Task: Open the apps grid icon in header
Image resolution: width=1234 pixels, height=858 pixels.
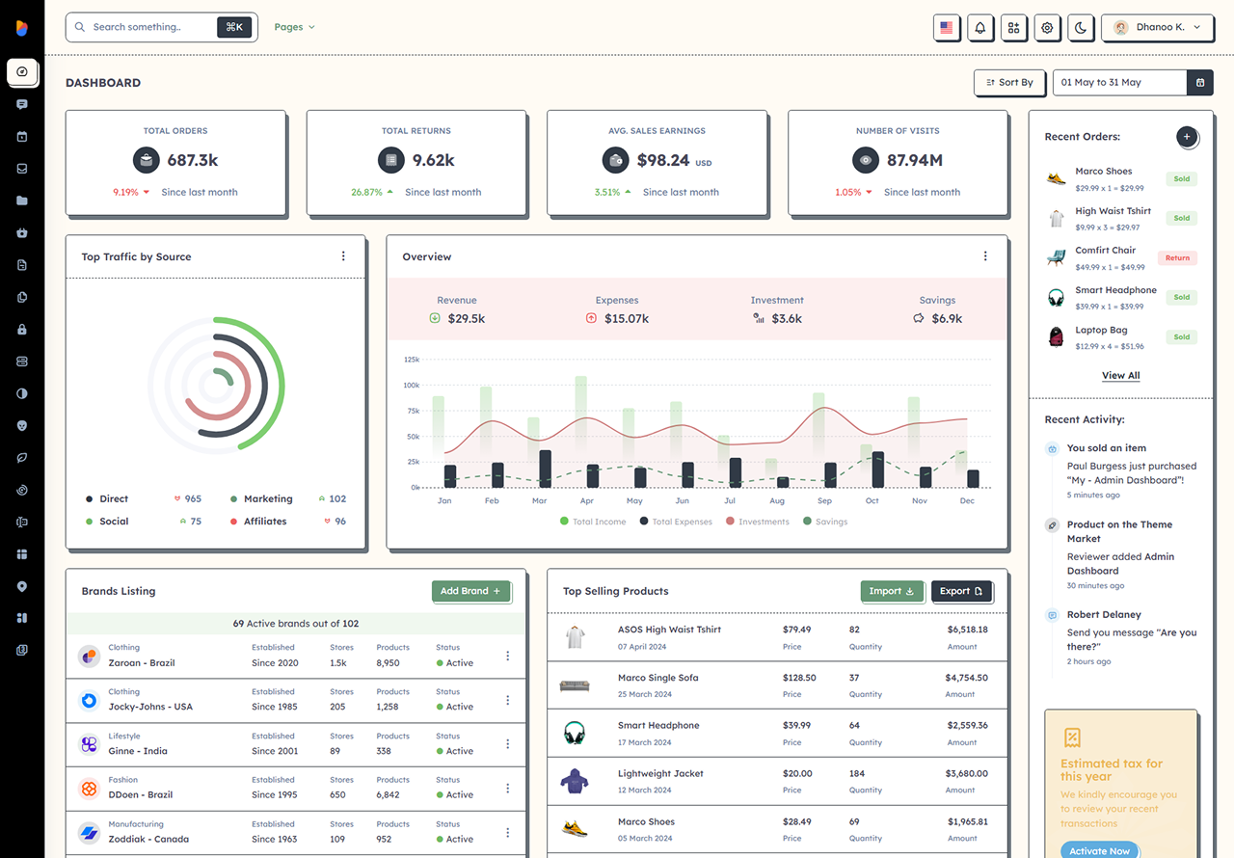Action: [x=1013, y=28]
